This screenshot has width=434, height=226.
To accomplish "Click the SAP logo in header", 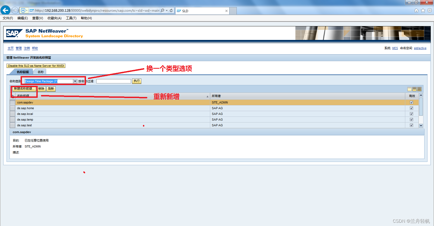I will pos(14,33).
